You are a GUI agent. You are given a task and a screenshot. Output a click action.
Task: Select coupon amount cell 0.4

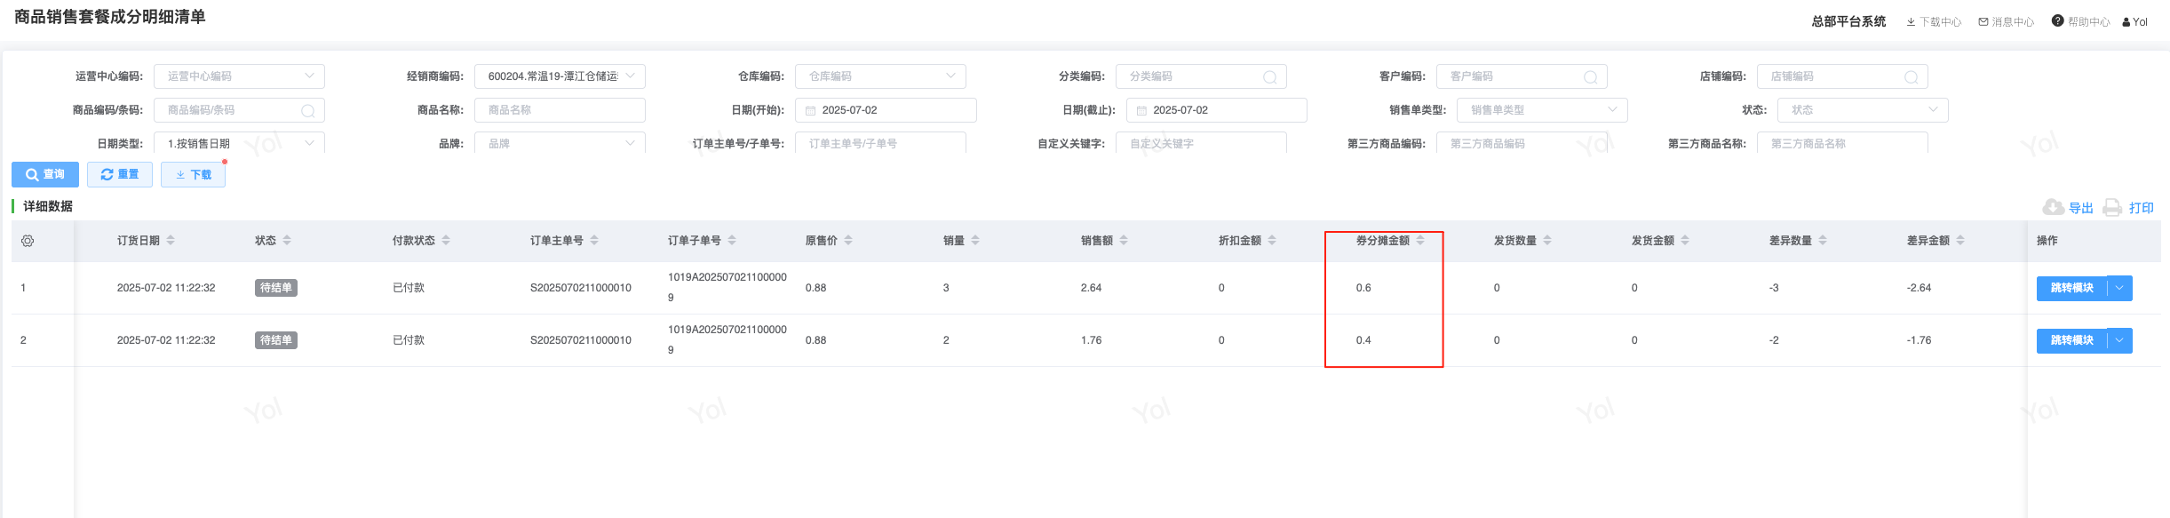[x=1363, y=340]
